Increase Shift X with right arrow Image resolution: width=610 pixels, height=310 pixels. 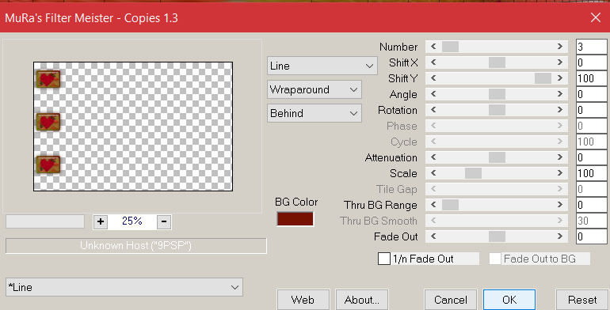[x=560, y=62]
